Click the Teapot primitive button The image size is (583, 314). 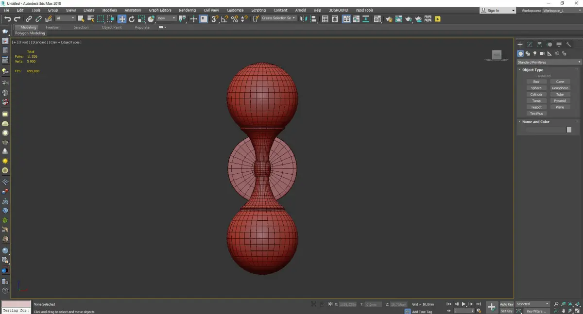click(536, 107)
